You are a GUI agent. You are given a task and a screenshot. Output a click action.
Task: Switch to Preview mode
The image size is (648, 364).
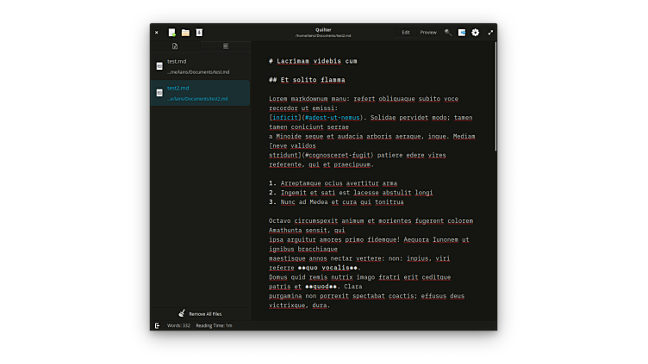(428, 33)
